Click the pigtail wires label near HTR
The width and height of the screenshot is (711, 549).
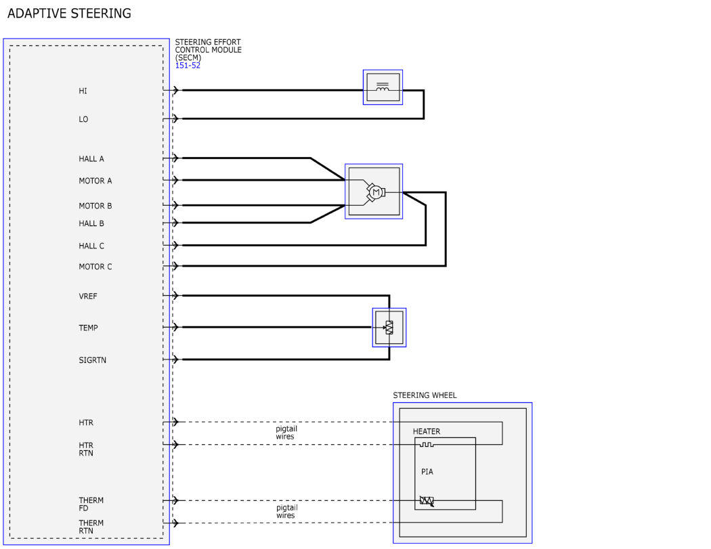(x=286, y=433)
